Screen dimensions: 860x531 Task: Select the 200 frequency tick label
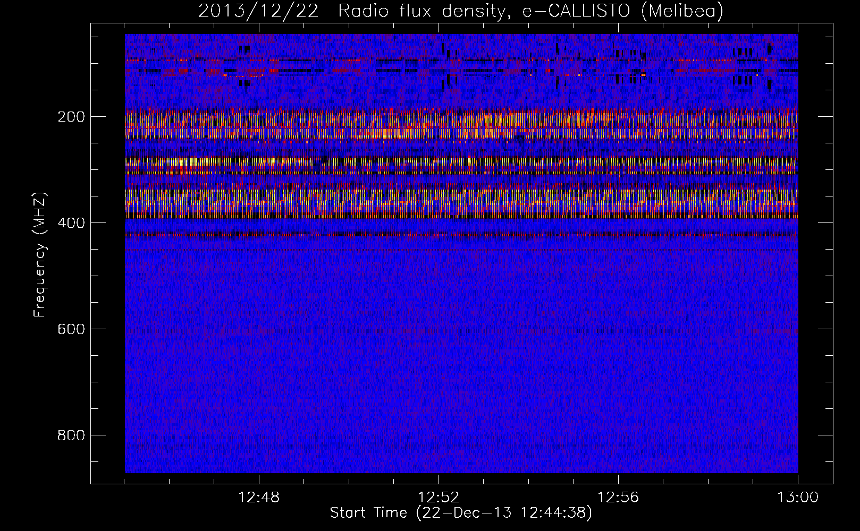pos(71,117)
